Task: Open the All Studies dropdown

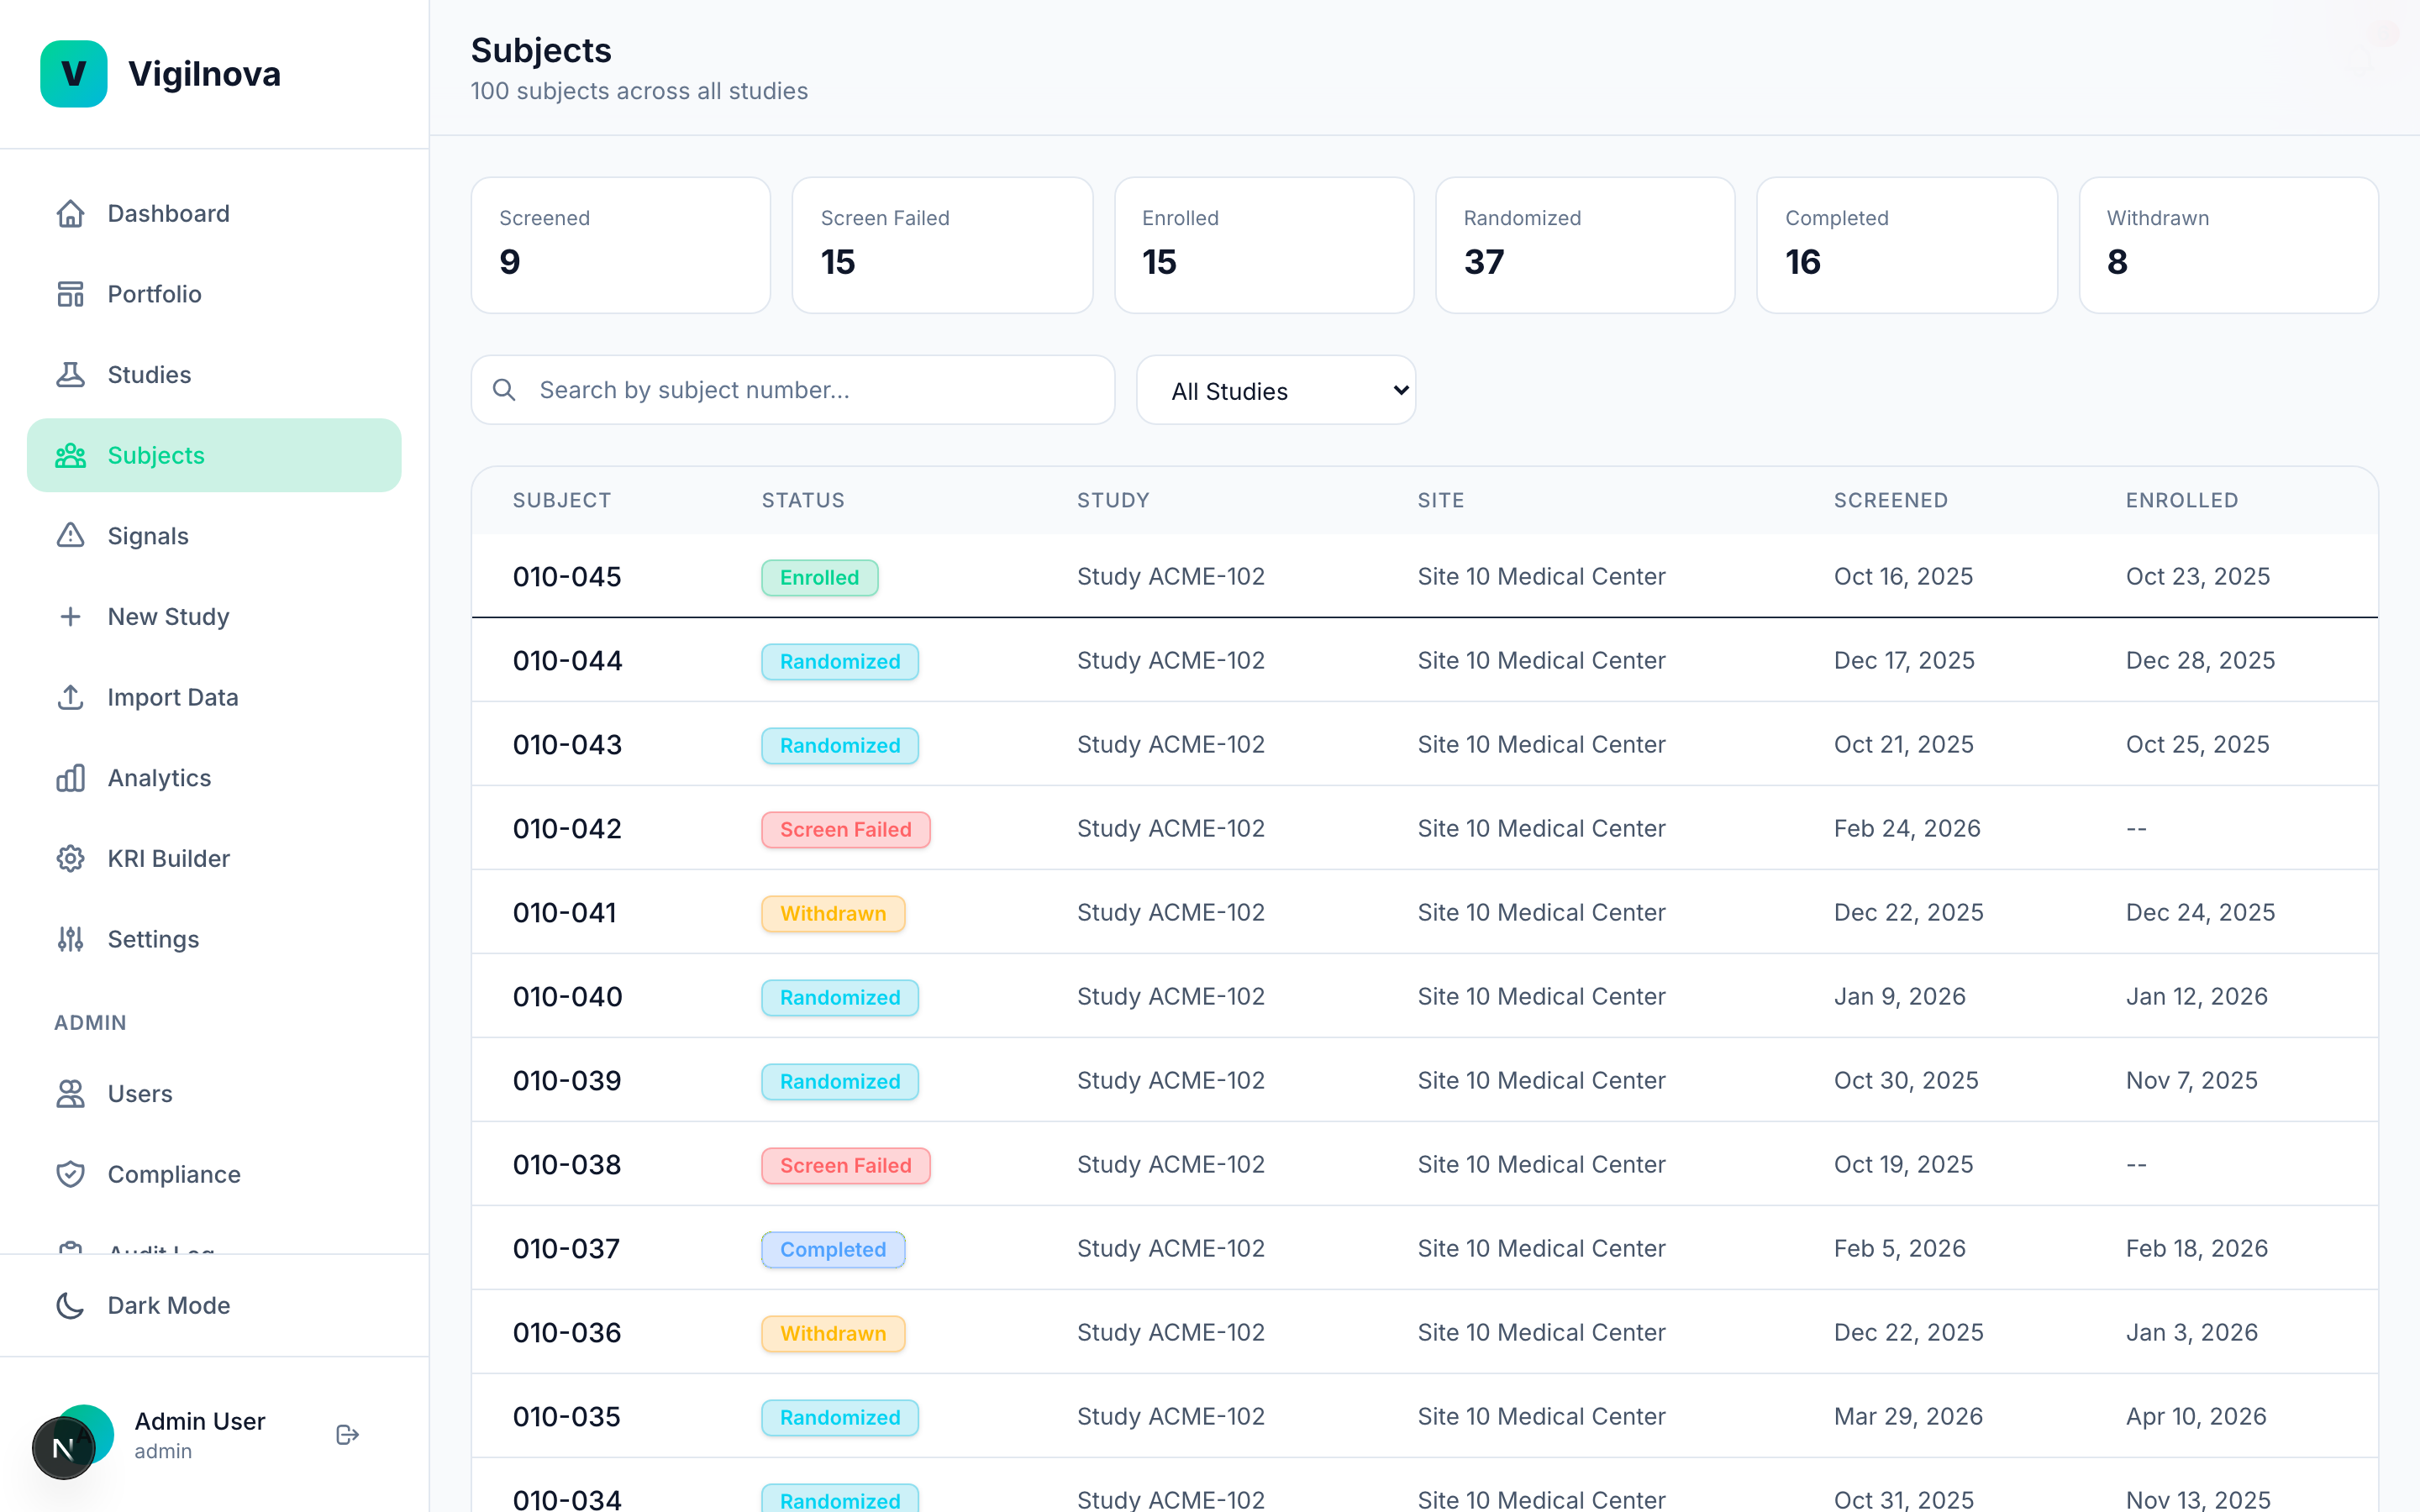Action: [1276, 390]
